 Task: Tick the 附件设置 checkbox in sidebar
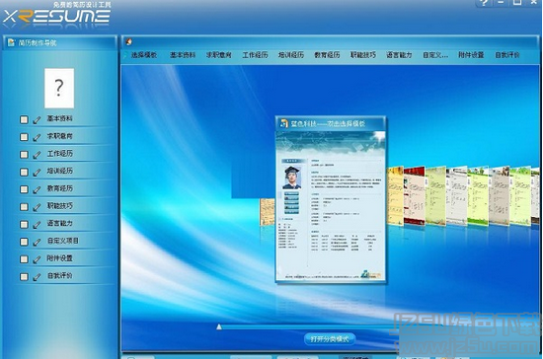click(24, 259)
